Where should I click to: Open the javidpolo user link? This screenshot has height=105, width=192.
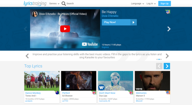(x=29, y=101)
